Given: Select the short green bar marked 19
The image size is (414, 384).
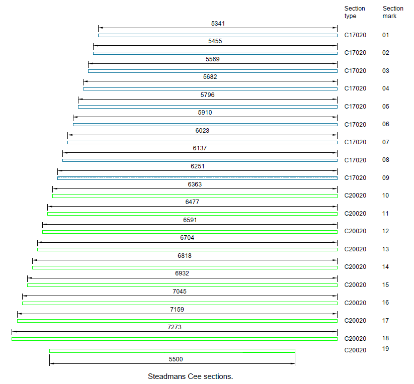Looking at the screenshot, I should tap(172, 351).
